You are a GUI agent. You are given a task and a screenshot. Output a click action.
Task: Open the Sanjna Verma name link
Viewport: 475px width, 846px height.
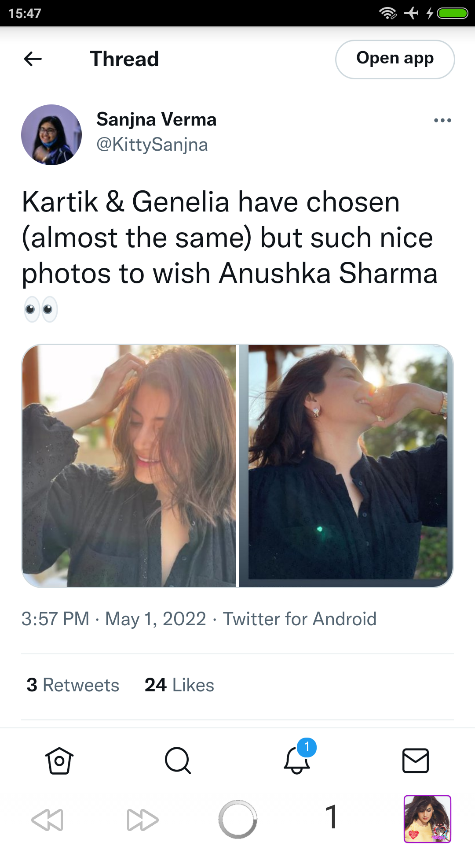(157, 119)
